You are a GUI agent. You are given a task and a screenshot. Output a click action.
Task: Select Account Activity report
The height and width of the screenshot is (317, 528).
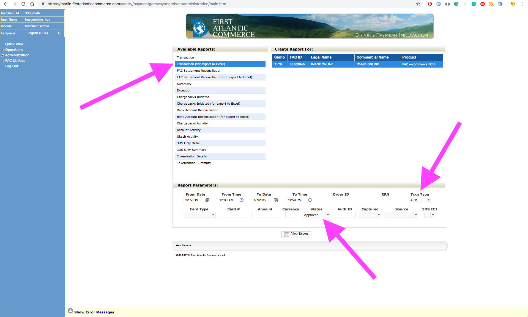click(220, 130)
